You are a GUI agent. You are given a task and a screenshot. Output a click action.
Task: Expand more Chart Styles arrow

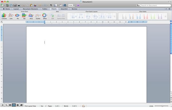point(165,16)
